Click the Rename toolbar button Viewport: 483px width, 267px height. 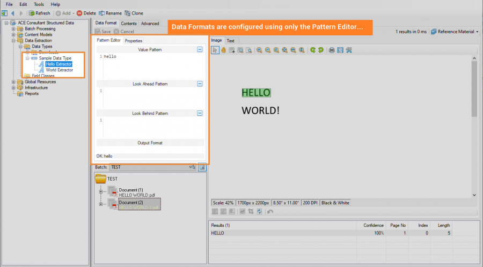click(110, 13)
